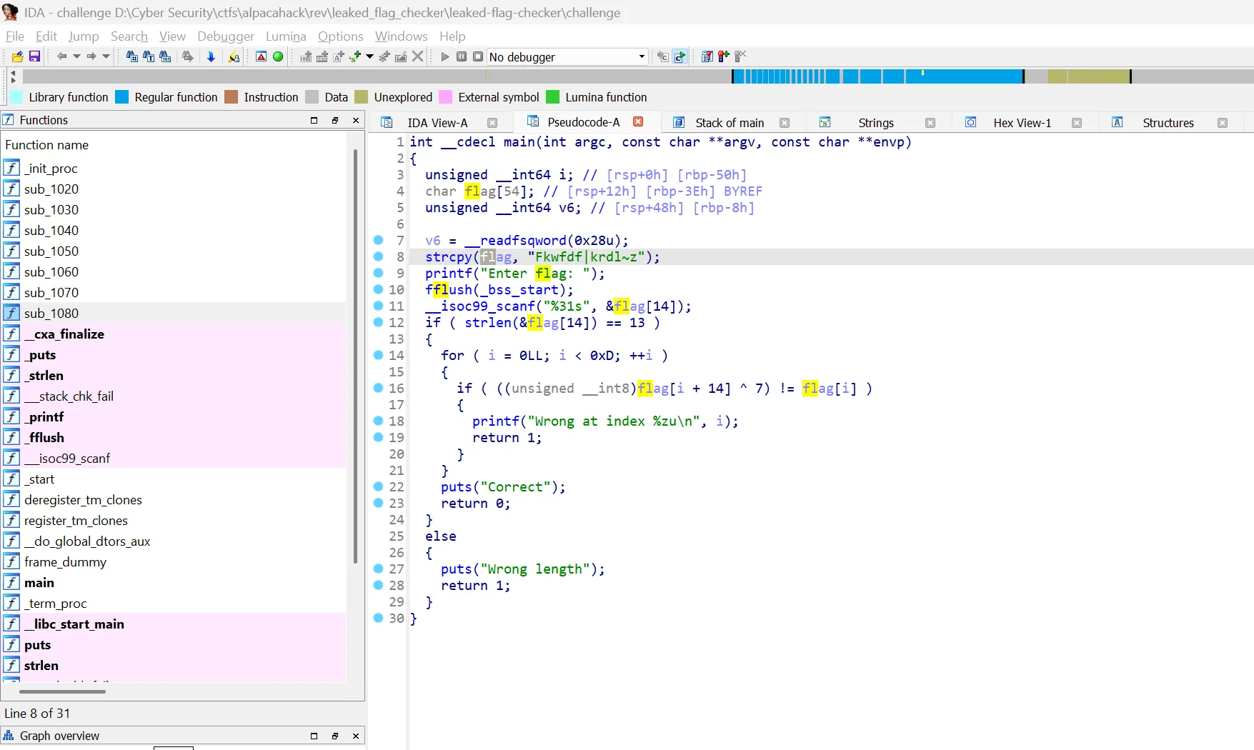This screenshot has width=1254, height=750.
Task: Click the Regular function blue color swatch
Action: point(122,97)
